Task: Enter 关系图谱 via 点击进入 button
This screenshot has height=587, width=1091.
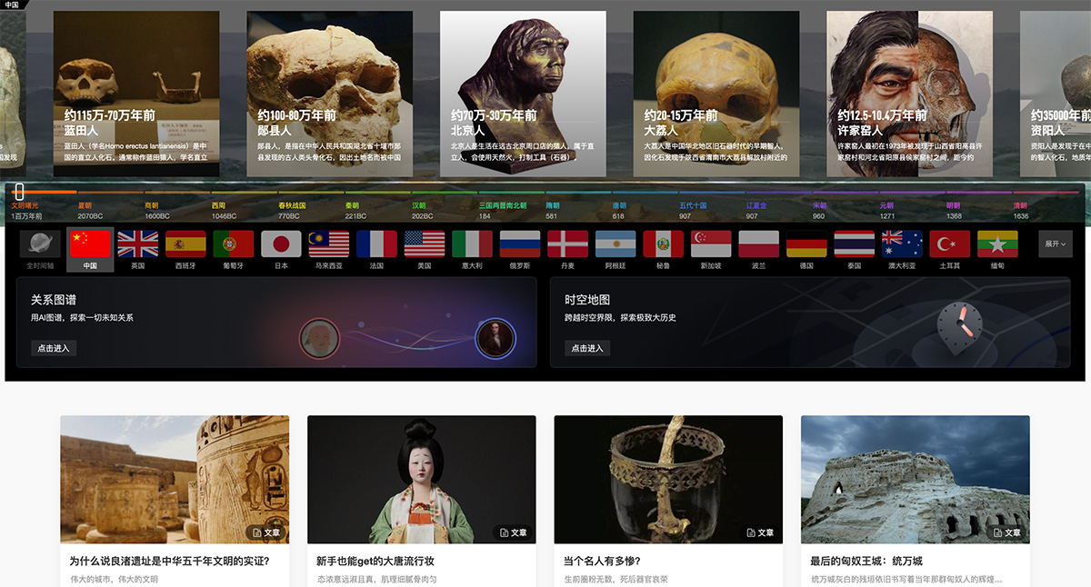Action: pos(53,348)
